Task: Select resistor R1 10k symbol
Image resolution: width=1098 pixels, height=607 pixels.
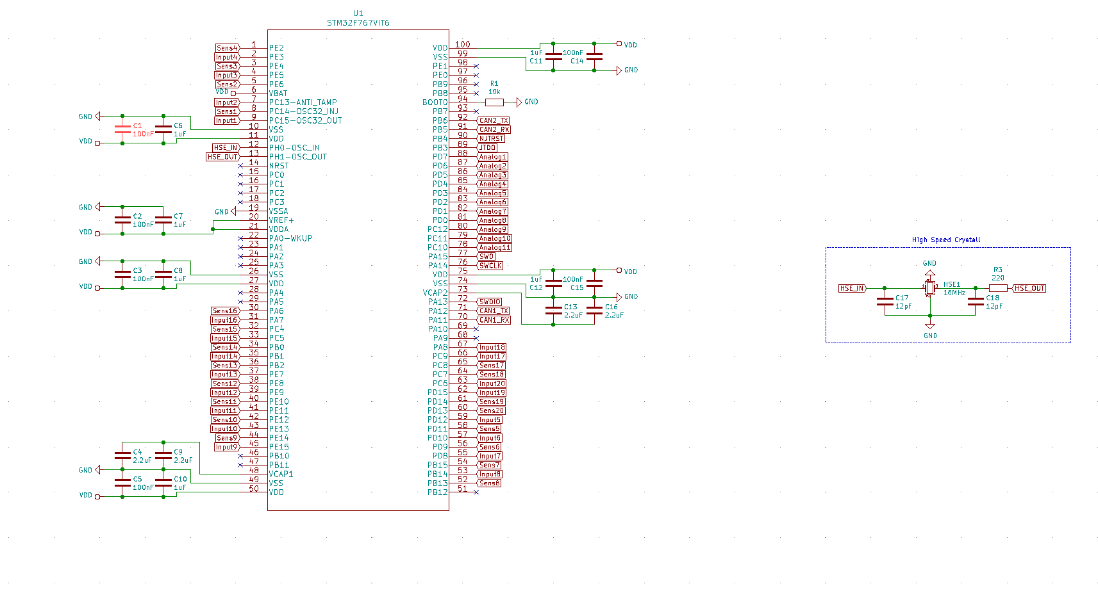Action: [494, 102]
